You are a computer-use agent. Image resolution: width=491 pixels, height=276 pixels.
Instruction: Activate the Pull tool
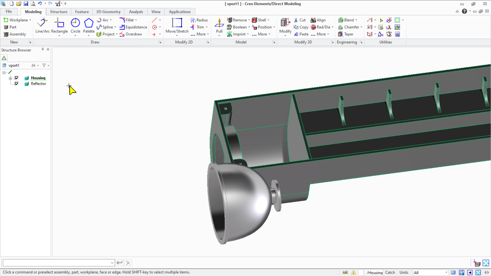pos(219,26)
